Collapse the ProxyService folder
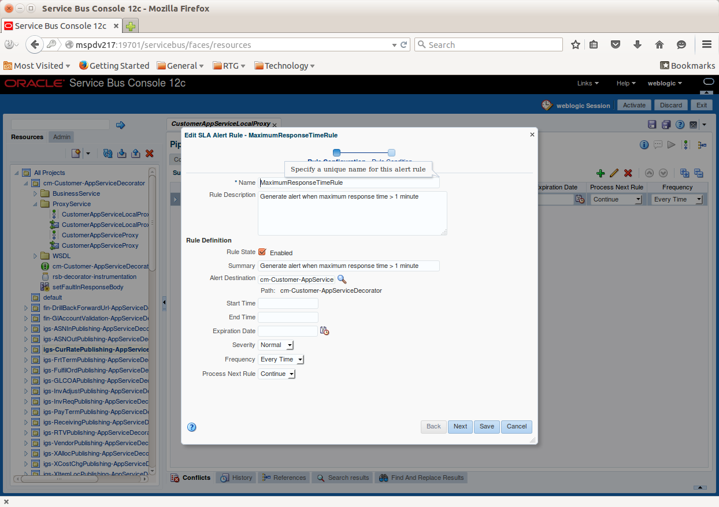This screenshot has height=507, width=719. tap(35, 204)
